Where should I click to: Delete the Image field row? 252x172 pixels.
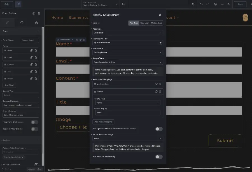coord(36,79)
